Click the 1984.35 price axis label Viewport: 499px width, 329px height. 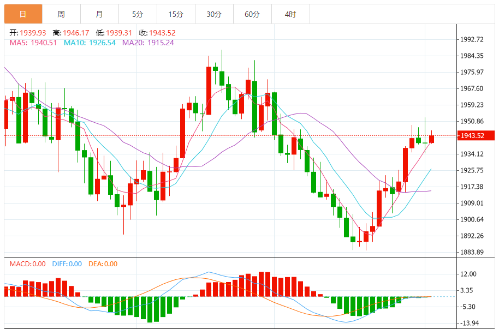tap(472, 56)
